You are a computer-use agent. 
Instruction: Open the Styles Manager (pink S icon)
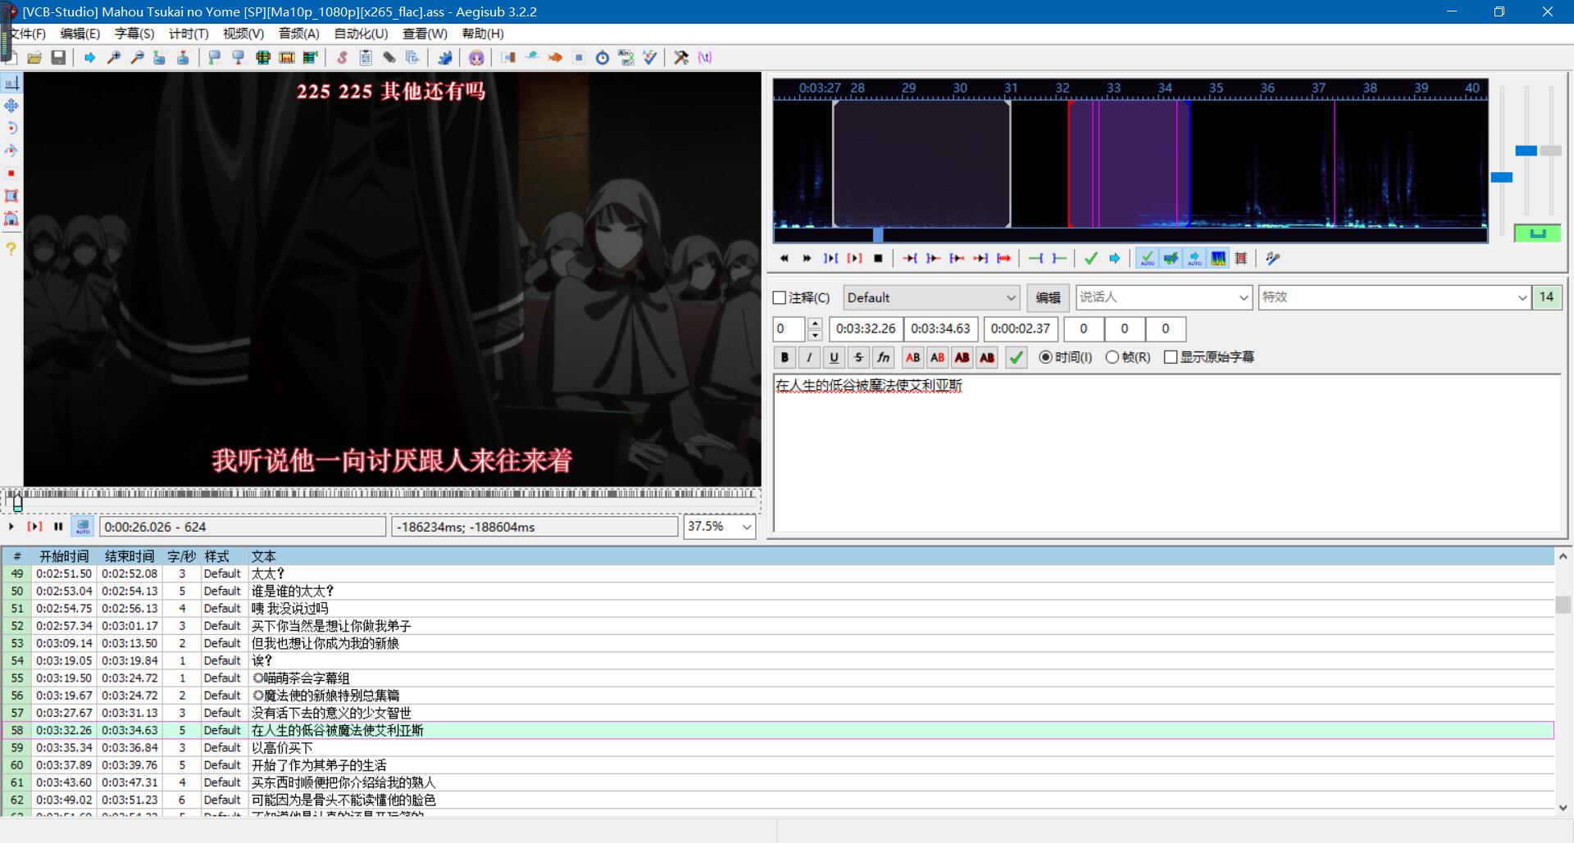[x=342, y=57]
